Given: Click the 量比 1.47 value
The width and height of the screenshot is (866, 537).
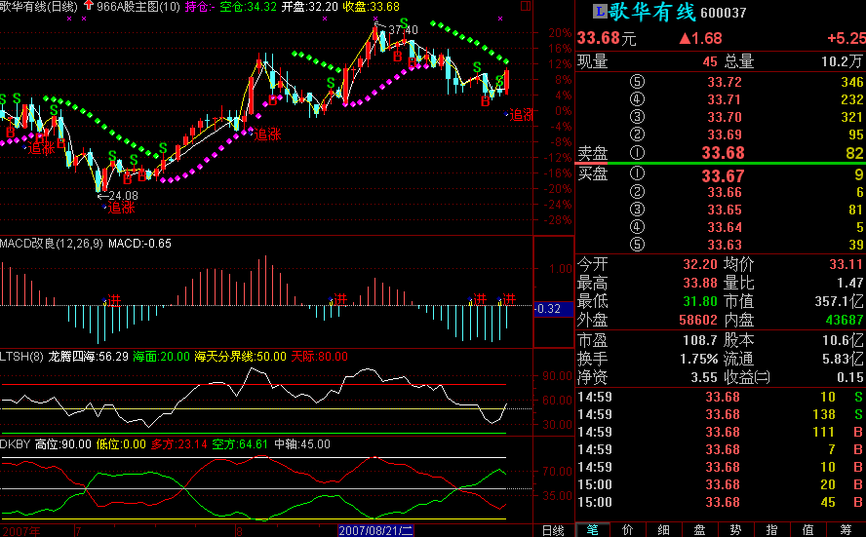Looking at the screenshot, I should click(x=850, y=284).
